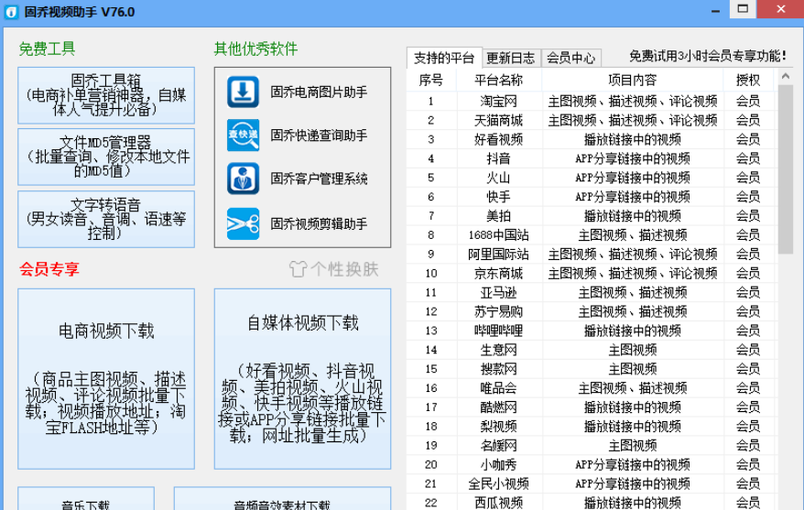This screenshot has height=510, width=804.
Task: Click the shirt icon beside 个性换肤
Action: click(298, 269)
